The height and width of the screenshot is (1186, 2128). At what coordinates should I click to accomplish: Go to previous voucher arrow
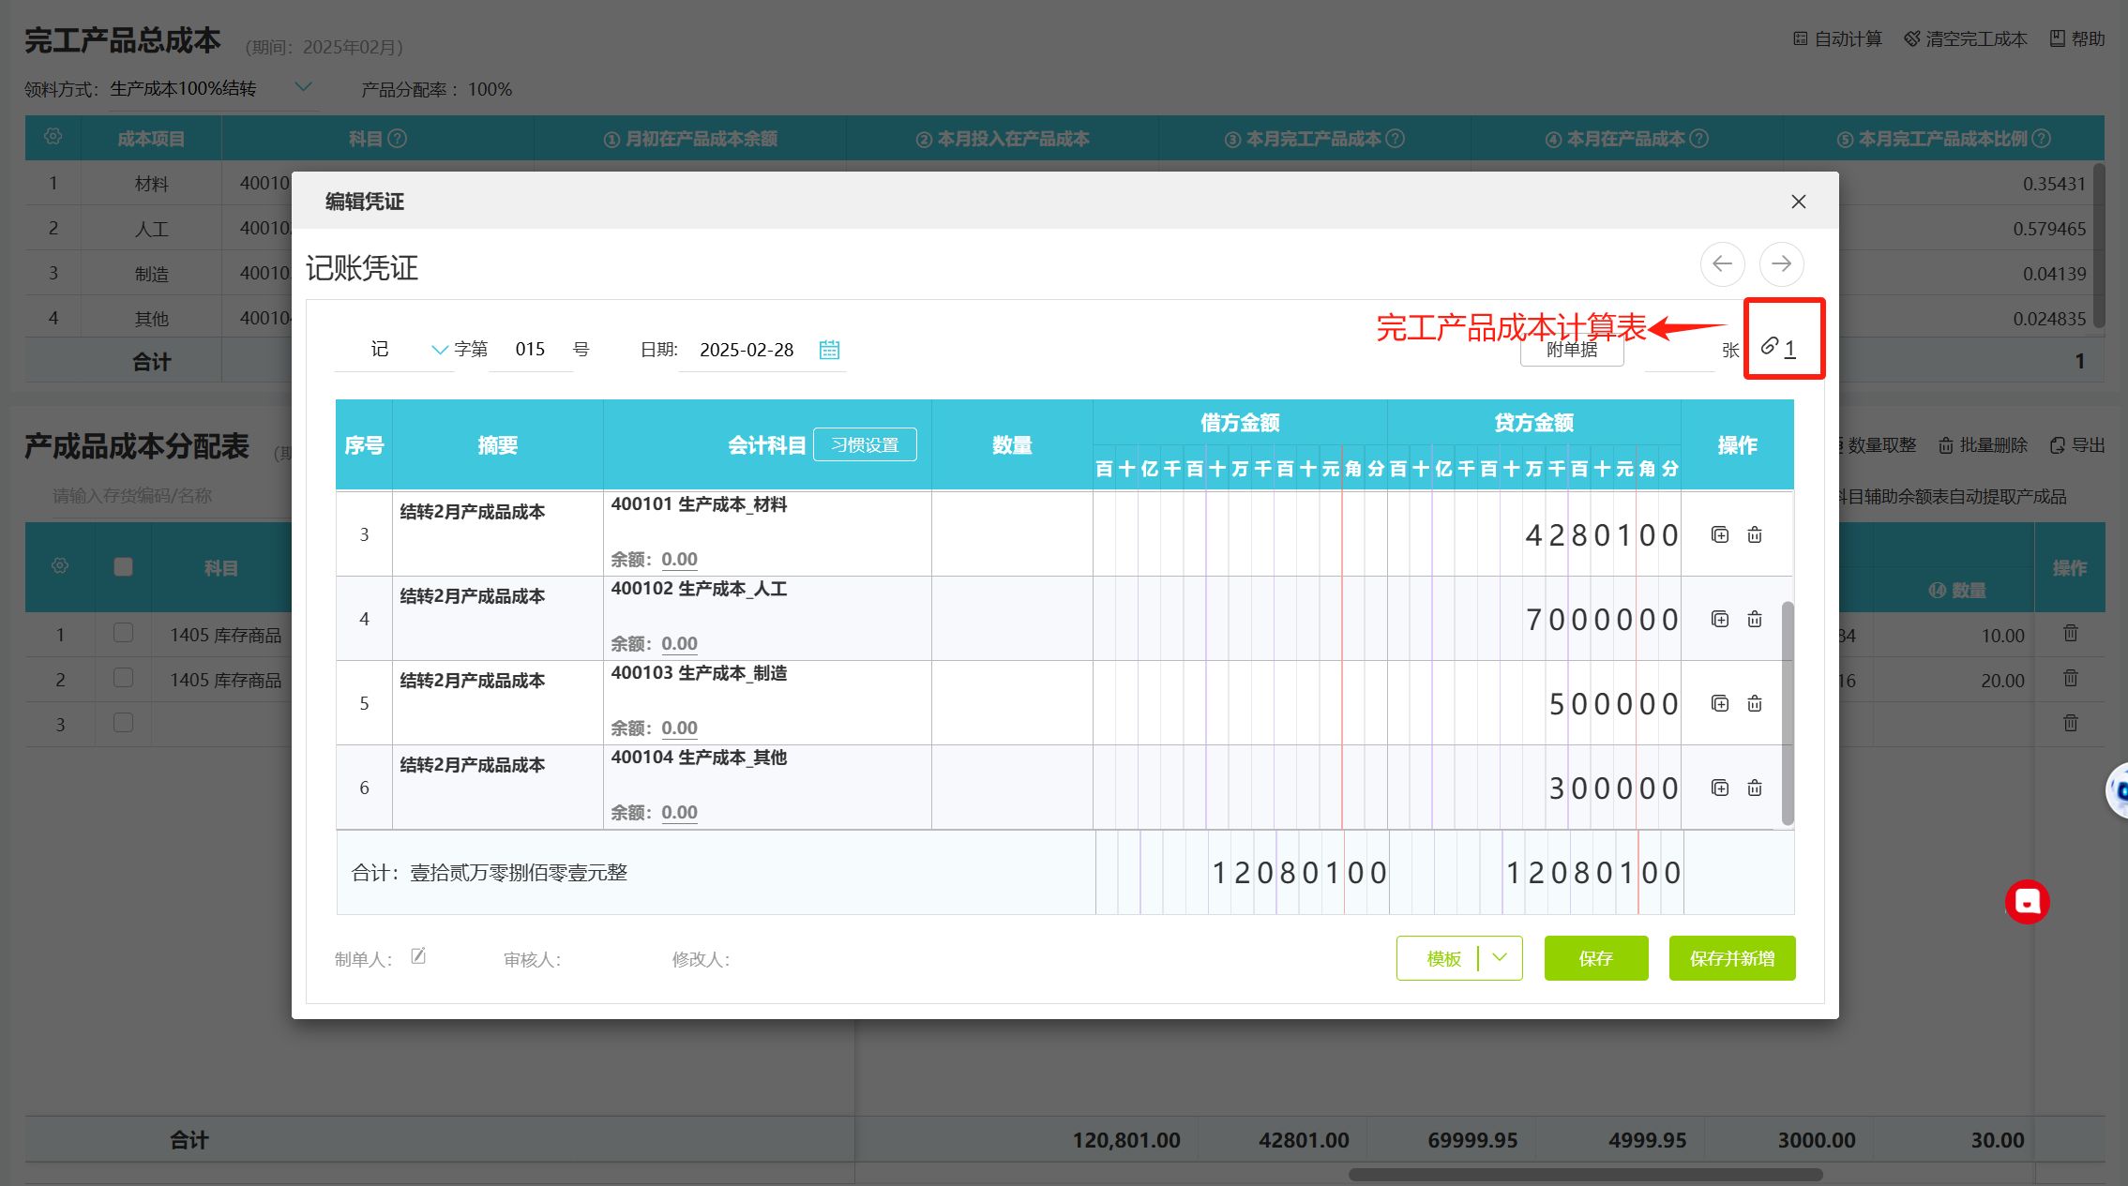(x=1722, y=264)
